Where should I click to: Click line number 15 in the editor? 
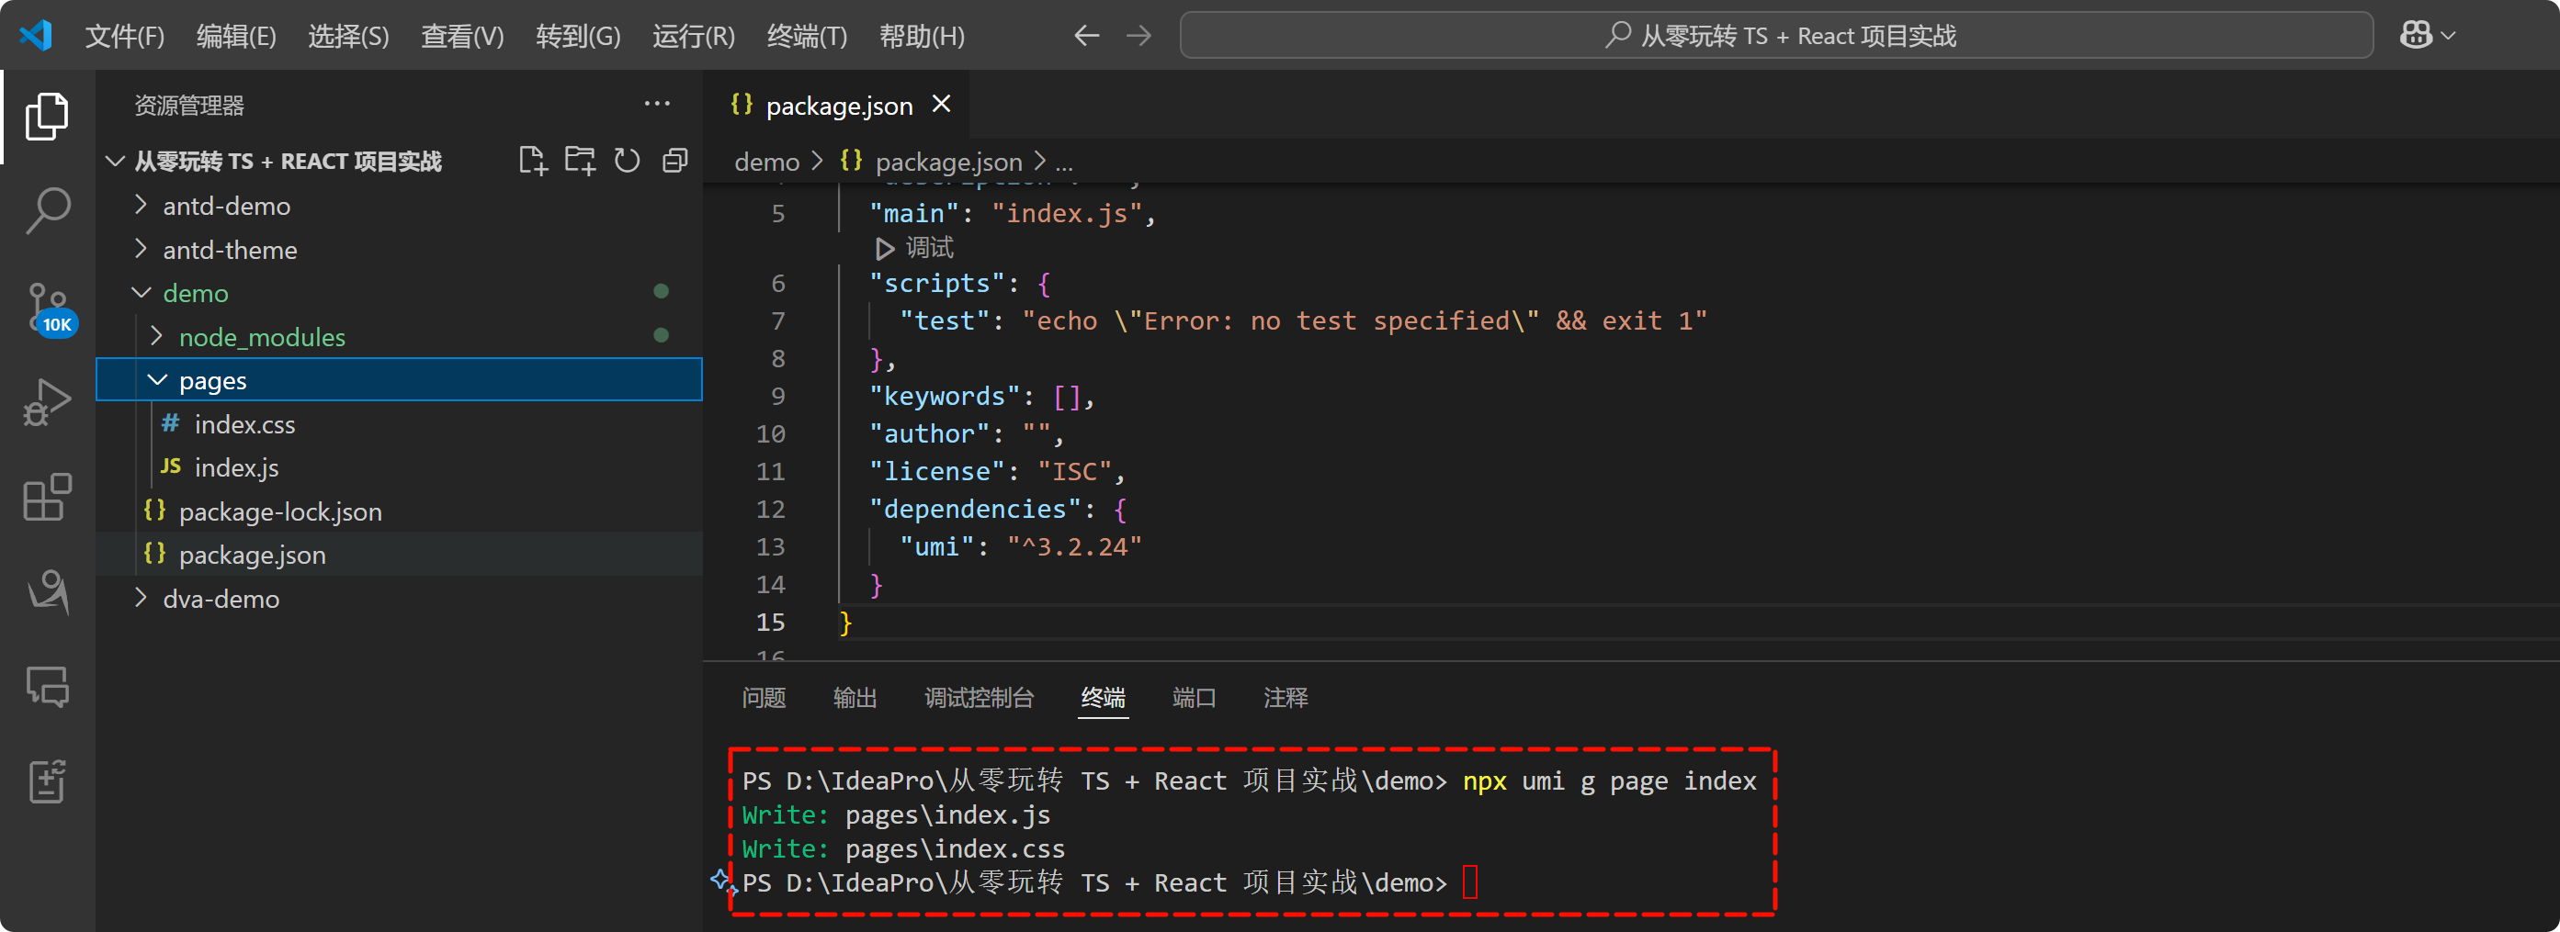(770, 622)
